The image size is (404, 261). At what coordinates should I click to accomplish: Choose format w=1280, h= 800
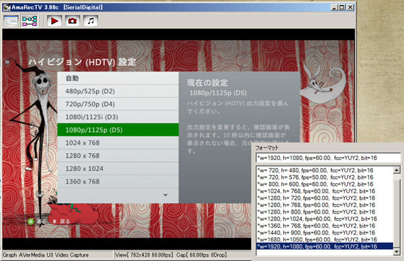pyautogui.click(x=324, y=212)
